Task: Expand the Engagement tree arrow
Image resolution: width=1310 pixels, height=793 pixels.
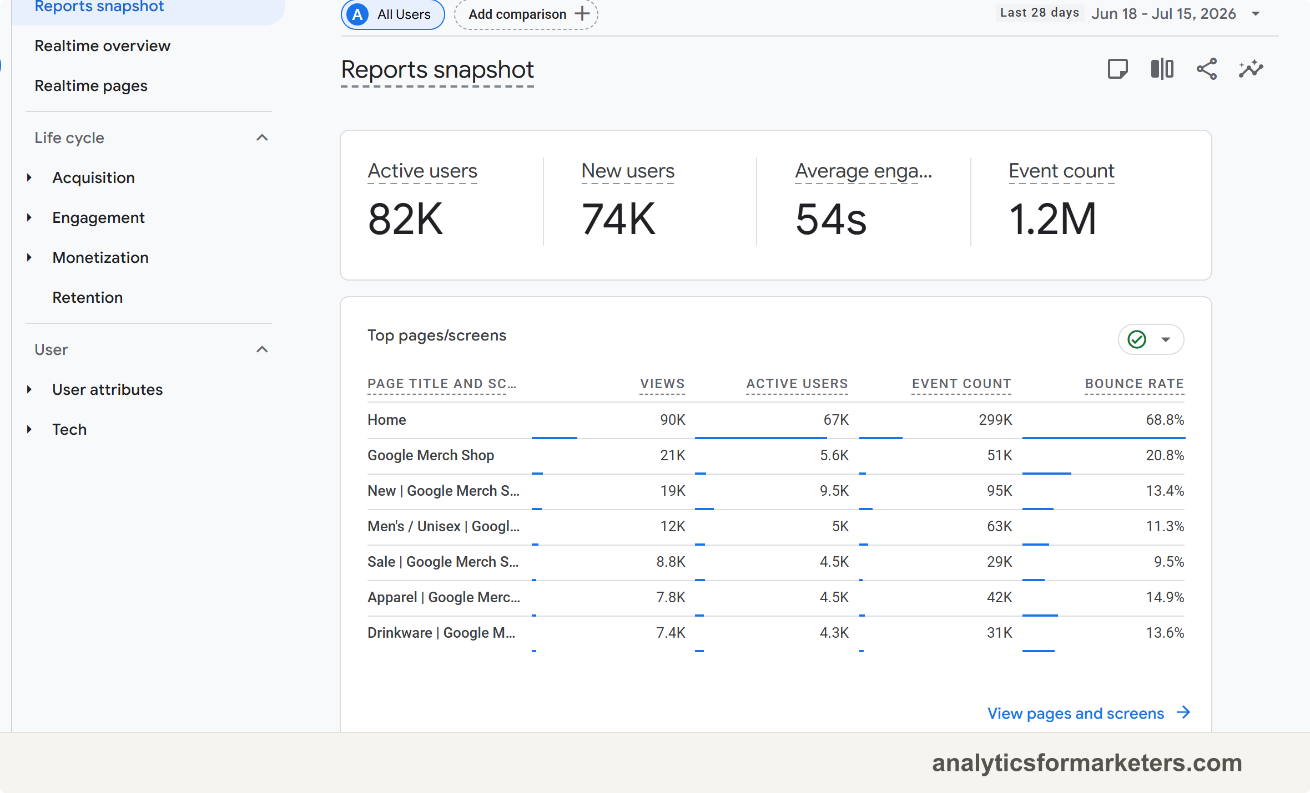Action: 29,217
